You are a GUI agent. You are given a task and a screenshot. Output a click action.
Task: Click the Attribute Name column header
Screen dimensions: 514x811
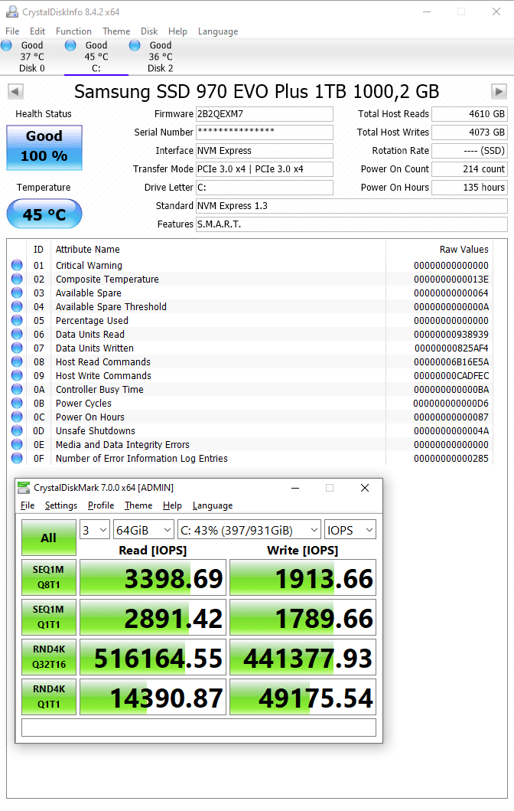(88, 250)
